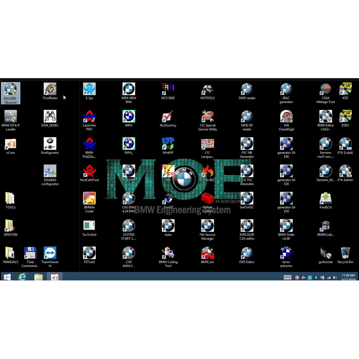Select CIC FSC Generator icon

pyautogui.click(x=247, y=175)
